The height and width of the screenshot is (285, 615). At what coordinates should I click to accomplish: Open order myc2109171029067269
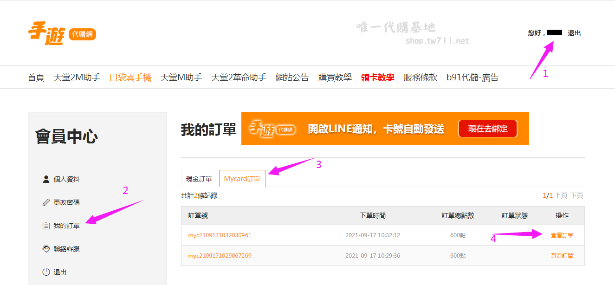tap(220, 256)
